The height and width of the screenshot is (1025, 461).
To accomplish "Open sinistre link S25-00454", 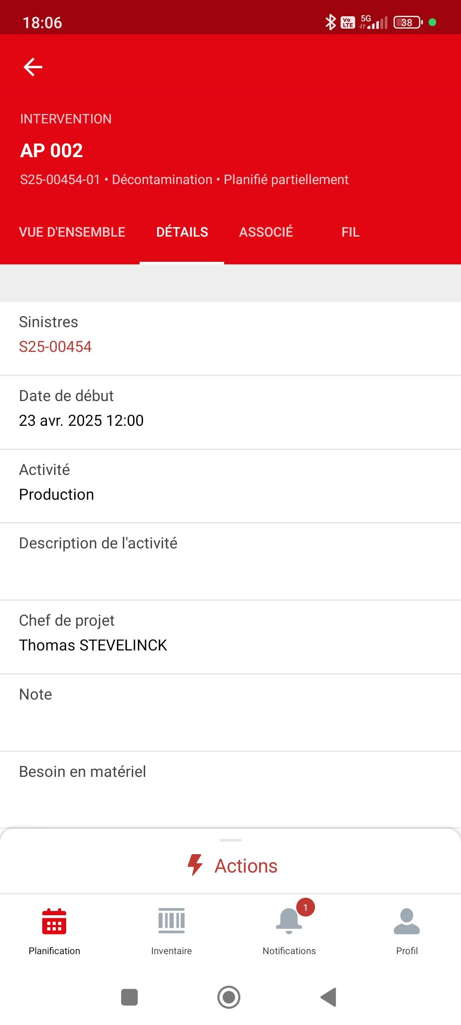I will pos(55,347).
